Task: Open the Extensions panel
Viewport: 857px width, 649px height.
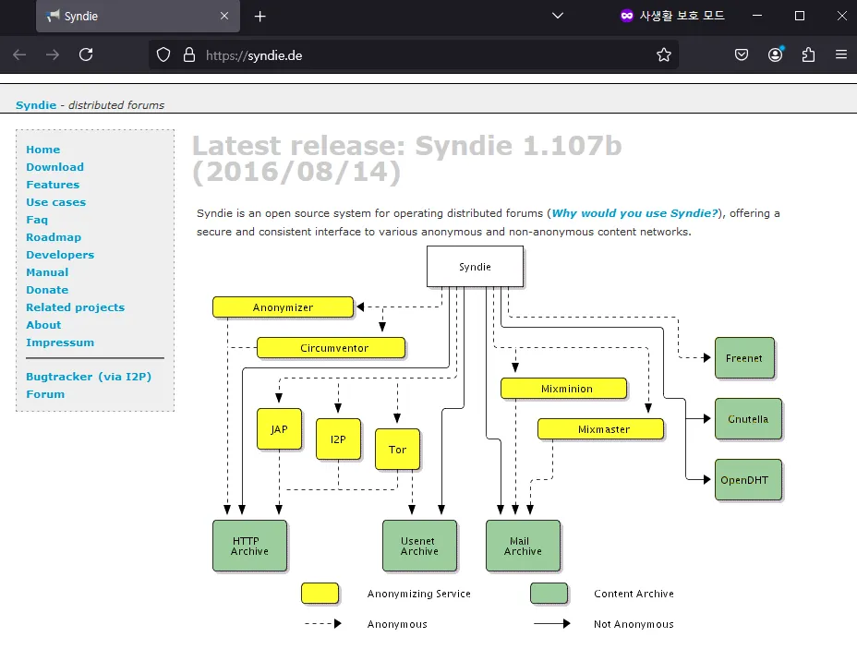Action: (x=808, y=54)
